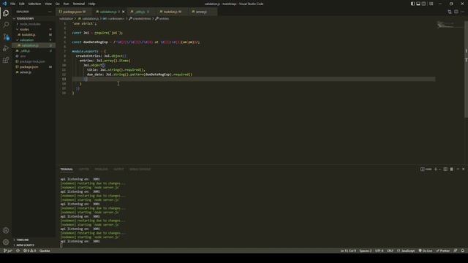468x263 pixels.
Task: Select the TERMINAL panel tab
Action: 67,169
